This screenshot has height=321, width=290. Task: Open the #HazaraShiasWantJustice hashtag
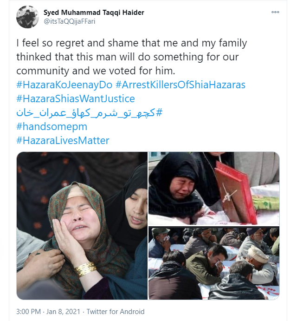[76, 98]
